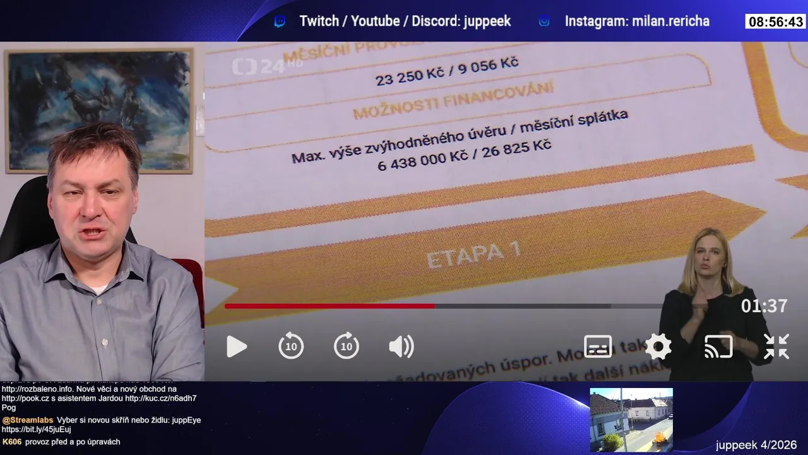Click the 'provoz před a po úpravách' chat message
808x455 pixels.
click(73, 442)
